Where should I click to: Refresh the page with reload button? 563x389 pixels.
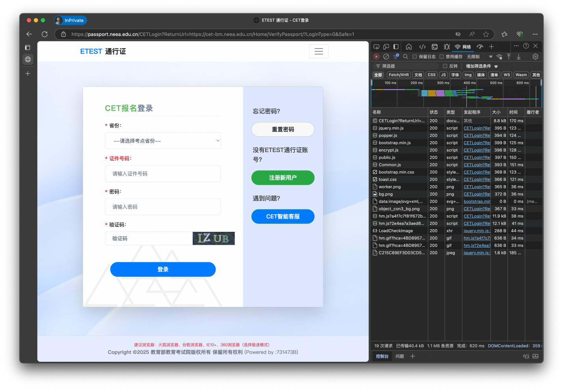pos(45,34)
